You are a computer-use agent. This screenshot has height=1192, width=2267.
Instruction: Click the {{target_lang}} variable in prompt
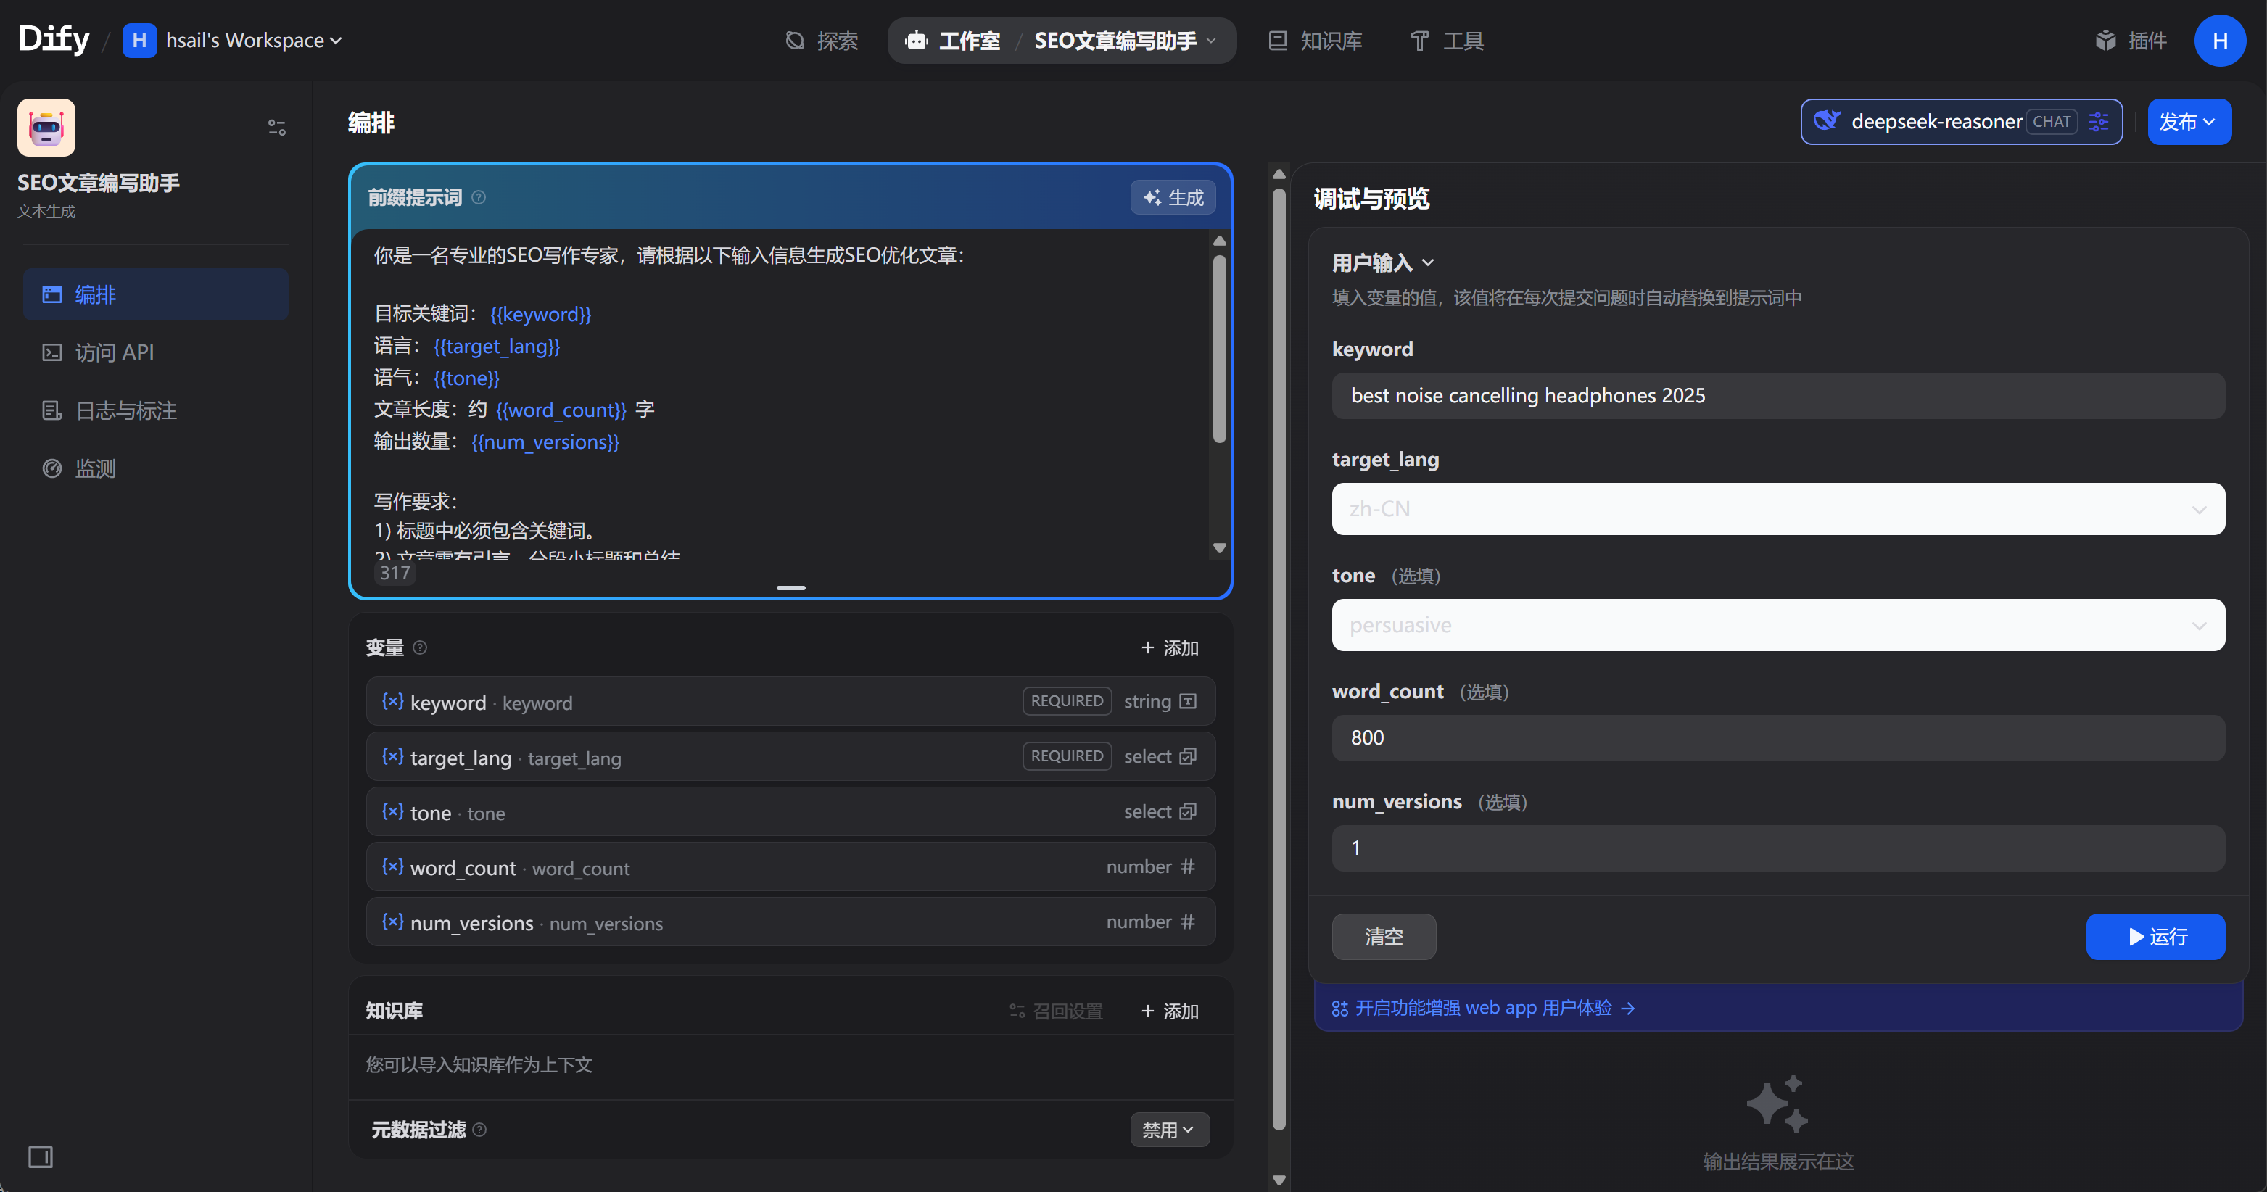[x=497, y=347]
